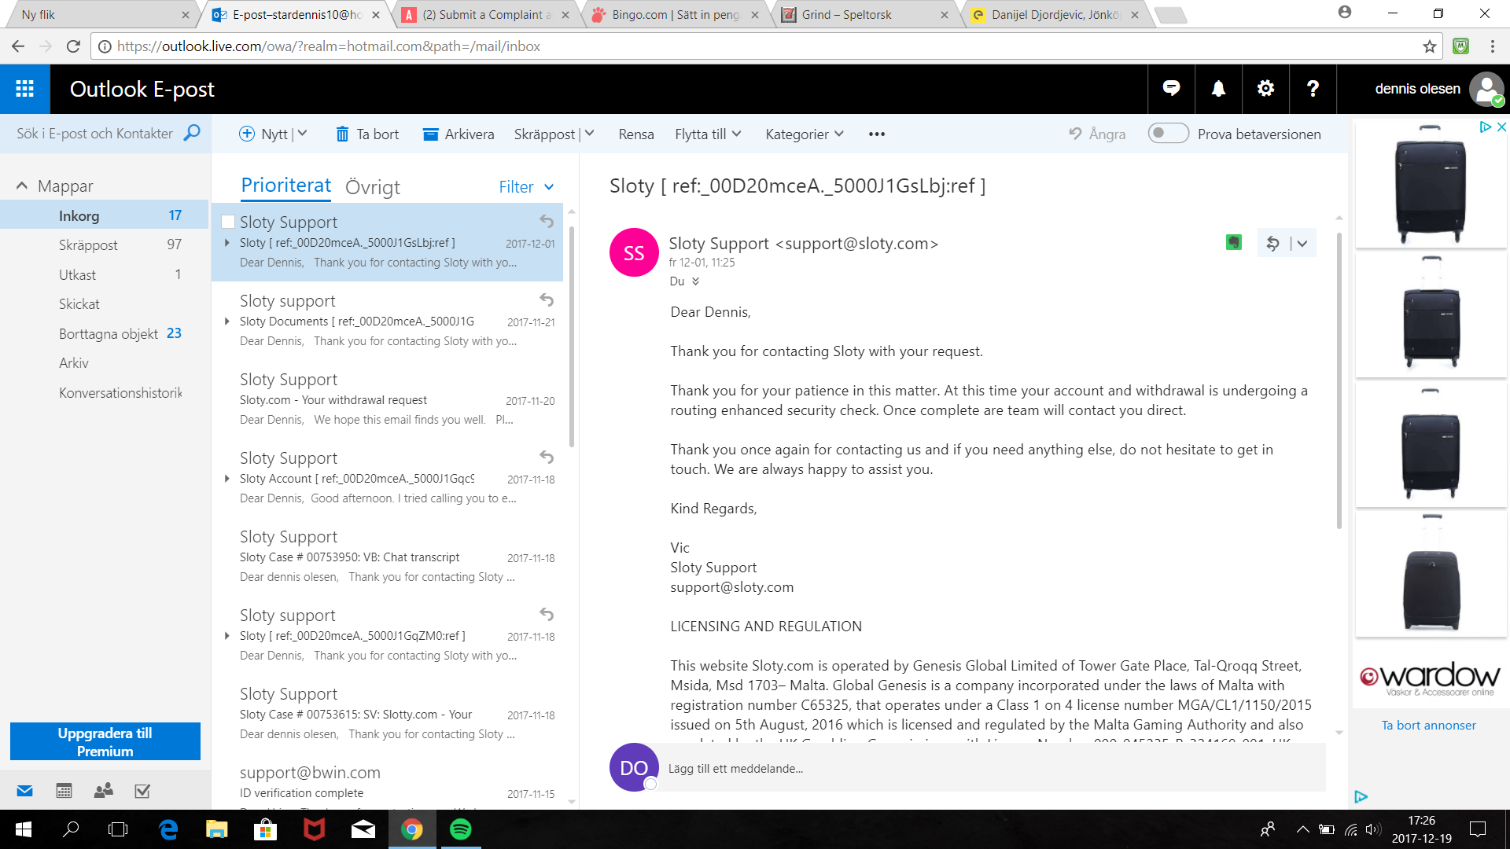
Task: Open the People icon at bottom
Action: 103,791
